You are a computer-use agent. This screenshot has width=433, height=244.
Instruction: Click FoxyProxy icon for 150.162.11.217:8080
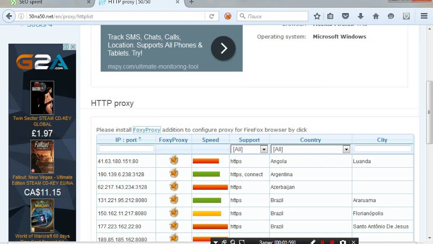[x=174, y=212]
